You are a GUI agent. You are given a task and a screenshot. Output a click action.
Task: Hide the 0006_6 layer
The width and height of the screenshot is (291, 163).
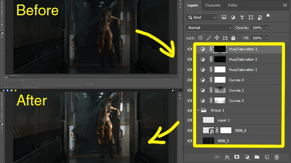click(190, 130)
